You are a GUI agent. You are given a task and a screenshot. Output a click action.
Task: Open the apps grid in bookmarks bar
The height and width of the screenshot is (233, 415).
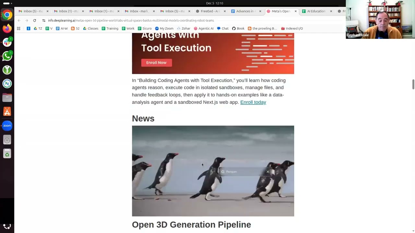tap(18, 28)
